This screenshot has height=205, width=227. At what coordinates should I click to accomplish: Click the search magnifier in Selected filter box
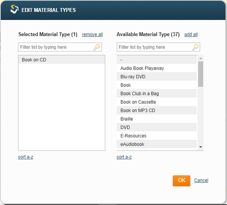click(97, 47)
